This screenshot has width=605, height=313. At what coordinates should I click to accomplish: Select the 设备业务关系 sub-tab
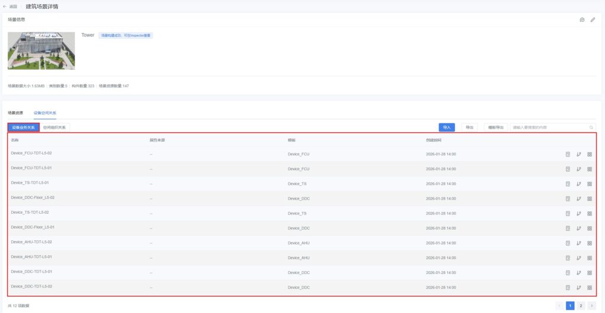24,127
